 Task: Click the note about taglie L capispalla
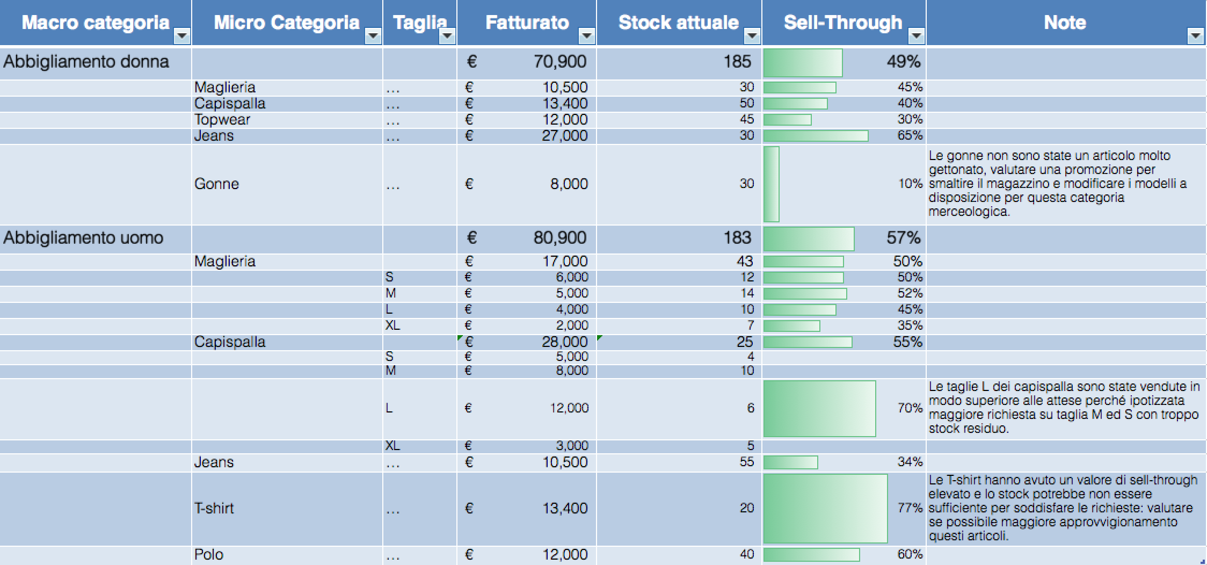(1063, 408)
